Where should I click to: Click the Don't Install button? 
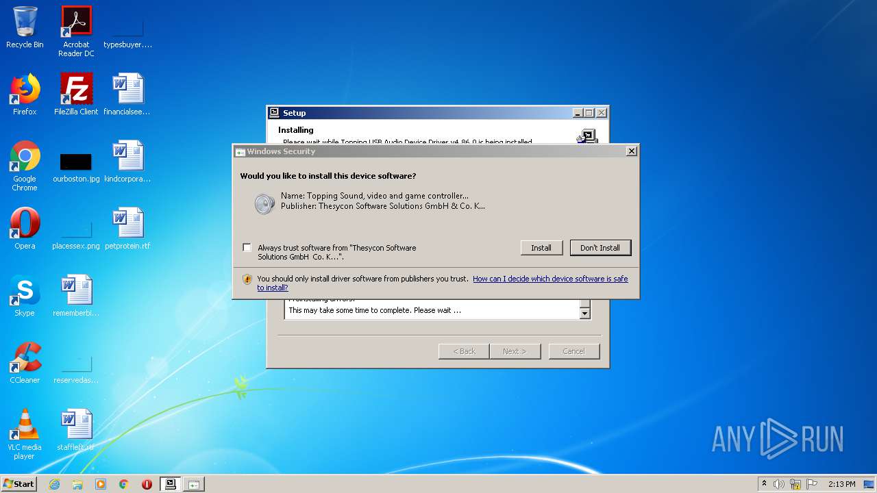coord(600,248)
